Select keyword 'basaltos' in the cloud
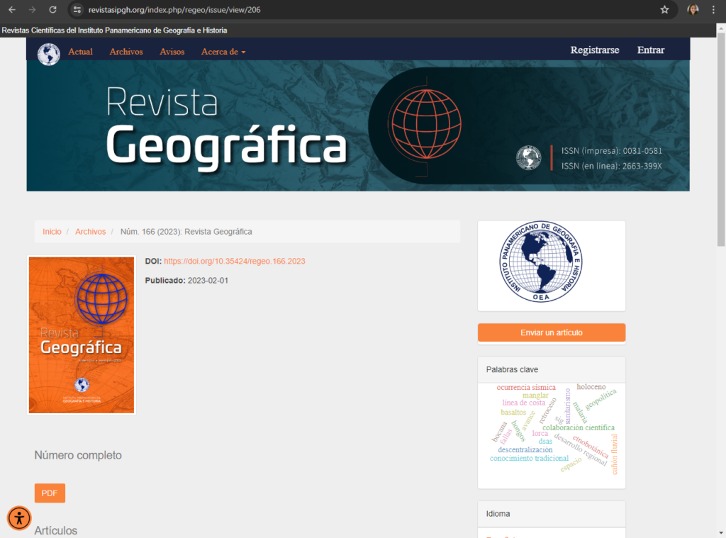The image size is (726, 538). coord(513,412)
